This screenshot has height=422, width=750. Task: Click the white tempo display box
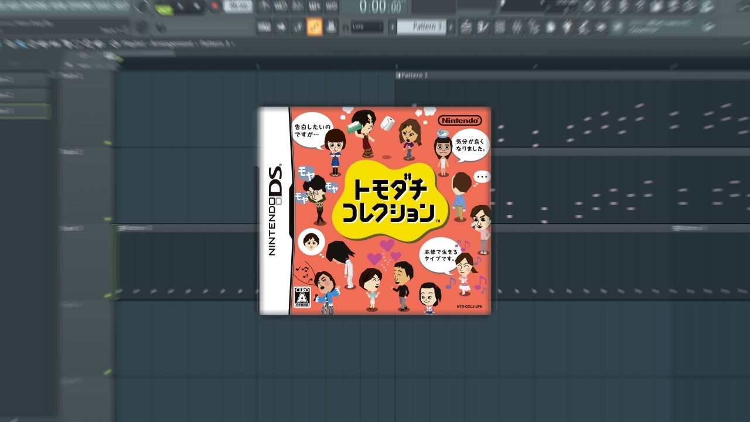[x=238, y=6]
